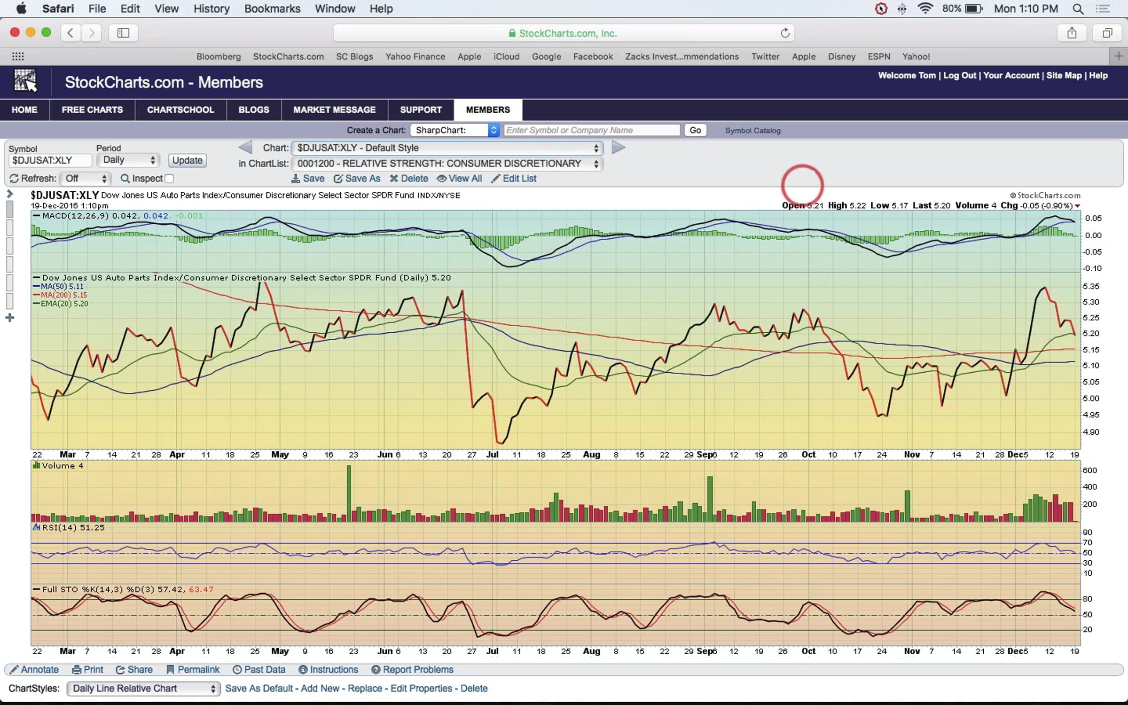Open the SC Blogs bookmark
Image resolution: width=1128 pixels, height=705 pixels.
coord(354,56)
